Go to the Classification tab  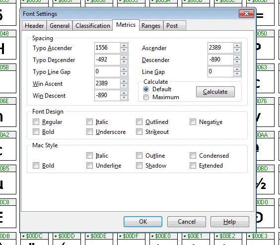point(93,26)
